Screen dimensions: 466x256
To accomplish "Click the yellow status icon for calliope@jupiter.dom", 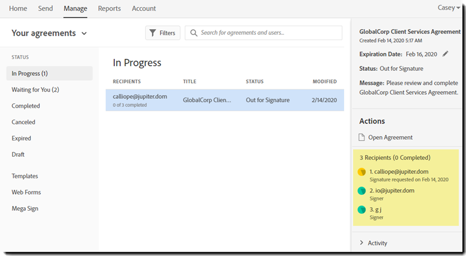I will click(362, 172).
